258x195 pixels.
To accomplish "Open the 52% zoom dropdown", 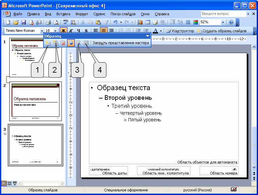I will click(223, 22).
